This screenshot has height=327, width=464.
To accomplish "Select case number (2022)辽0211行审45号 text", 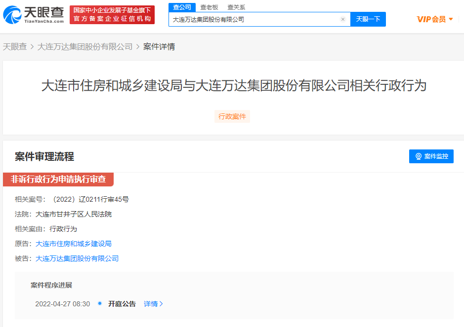I will tap(90, 199).
